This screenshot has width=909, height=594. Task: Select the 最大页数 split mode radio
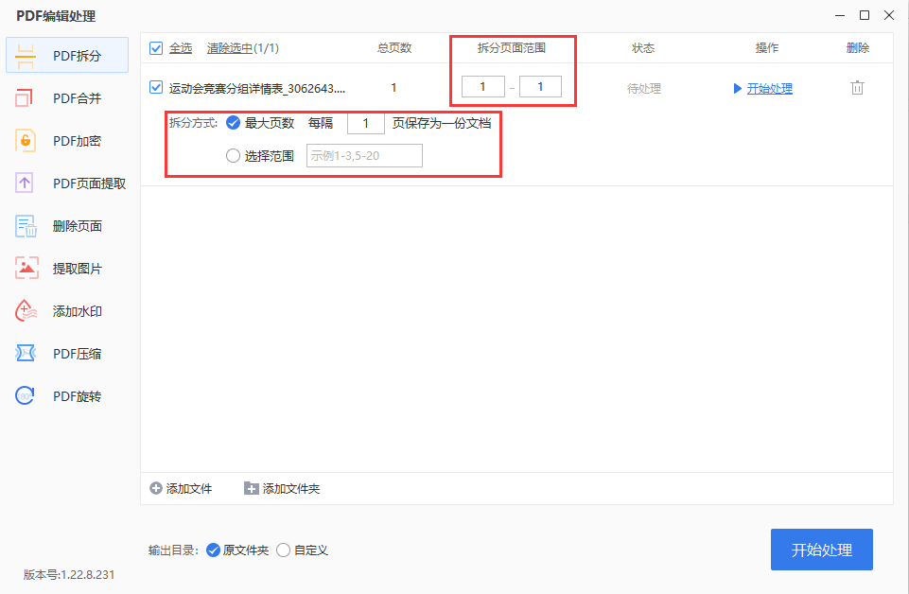click(x=233, y=123)
